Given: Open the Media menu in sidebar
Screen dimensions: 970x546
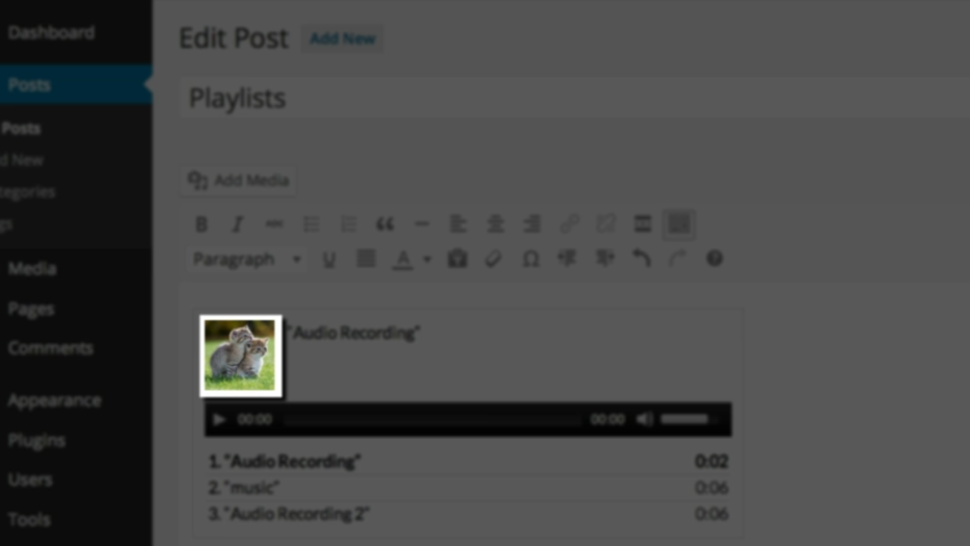Looking at the screenshot, I should (x=32, y=268).
